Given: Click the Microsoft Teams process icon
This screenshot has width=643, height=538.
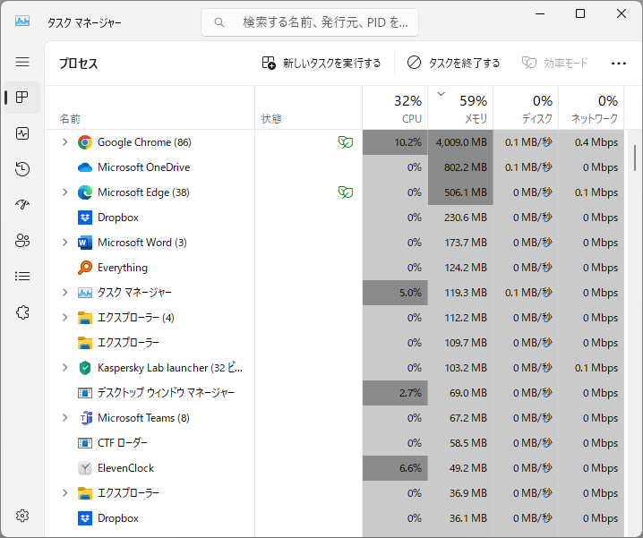Looking at the screenshot, I should click(85, 418).
